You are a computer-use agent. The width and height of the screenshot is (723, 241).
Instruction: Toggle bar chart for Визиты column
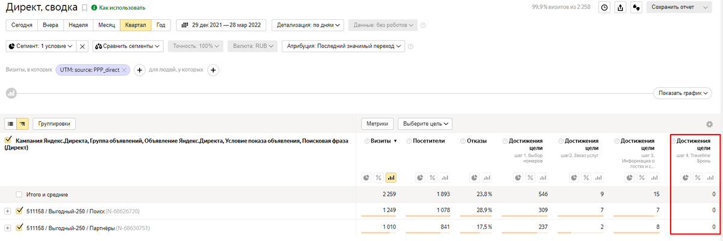point(391,177)
